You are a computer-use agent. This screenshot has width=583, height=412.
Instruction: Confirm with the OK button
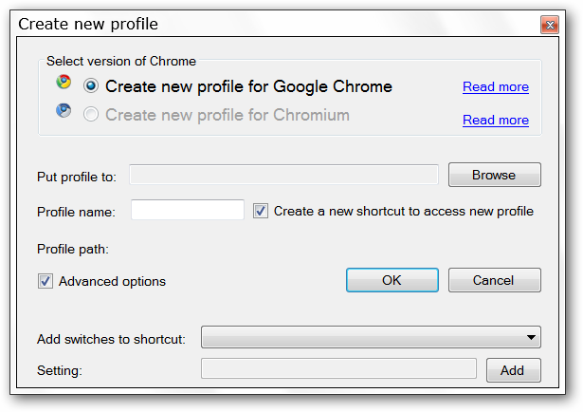click(x=392, y=280)
